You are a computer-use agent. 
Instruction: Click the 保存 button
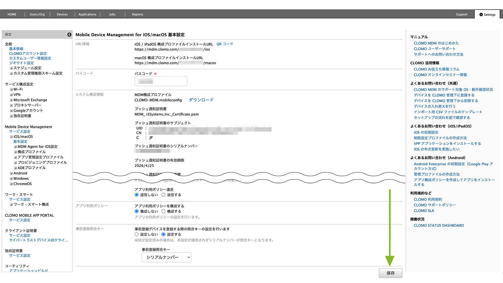coord(390,273)
